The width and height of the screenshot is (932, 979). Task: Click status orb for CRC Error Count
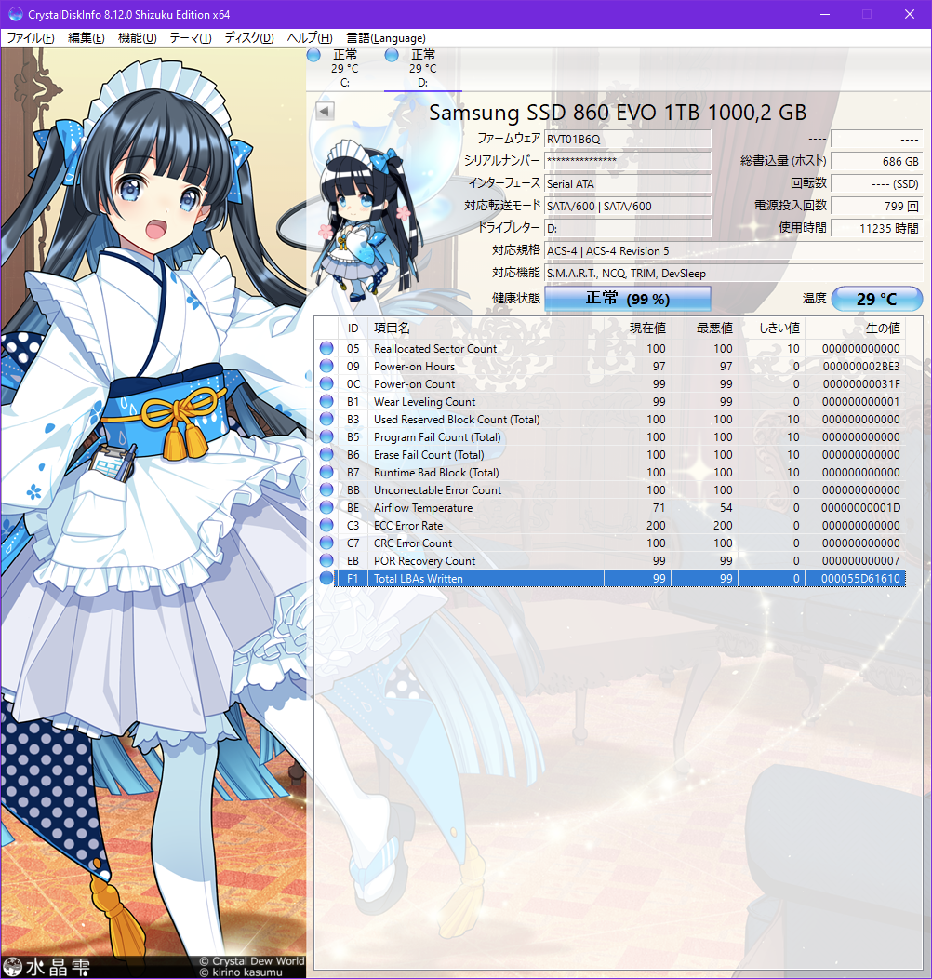(x=326, y=543)
